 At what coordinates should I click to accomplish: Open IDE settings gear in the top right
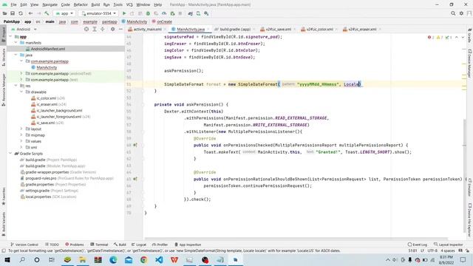coord(461,13)
